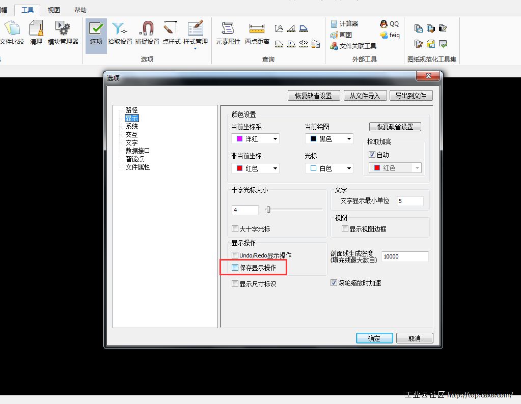
Task: Open the 文件关联工具 file association tool
Action: click(x=353, y=46)
